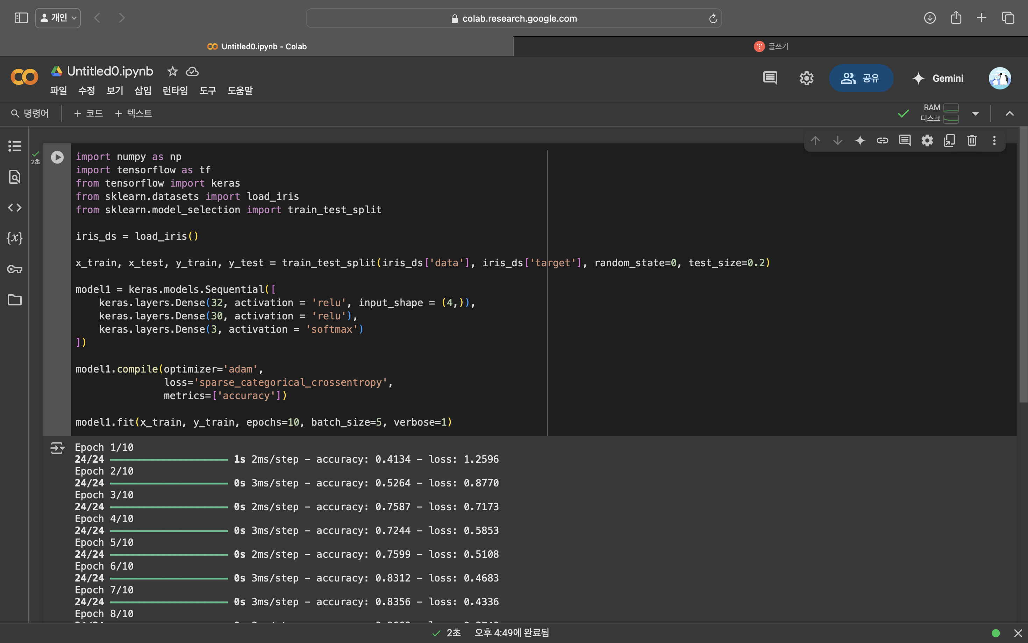Image resolution: width=1028 pixels, height=643 pixels.
Task: Open the 런타임 menu
Action: coord(175,91)
